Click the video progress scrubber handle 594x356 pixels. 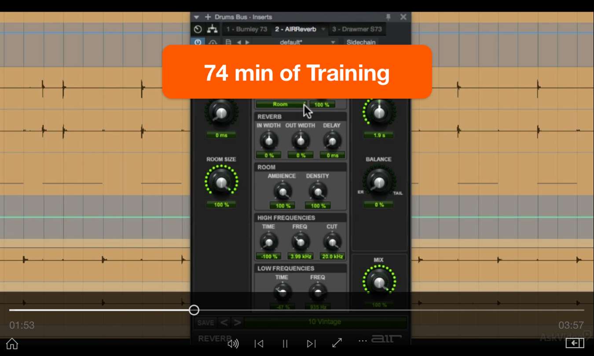(x=194, y=310)
